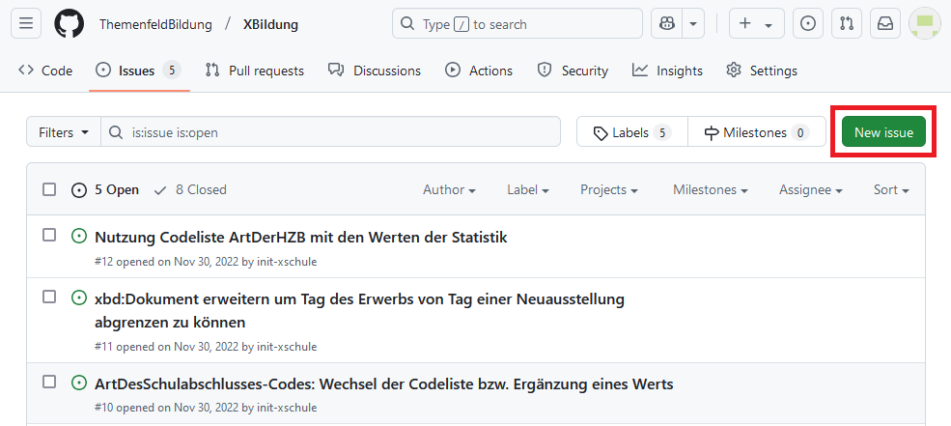The image size is (951, 426).
Task: Focus the 'Type / to search' box
Action: pos(517,23)
